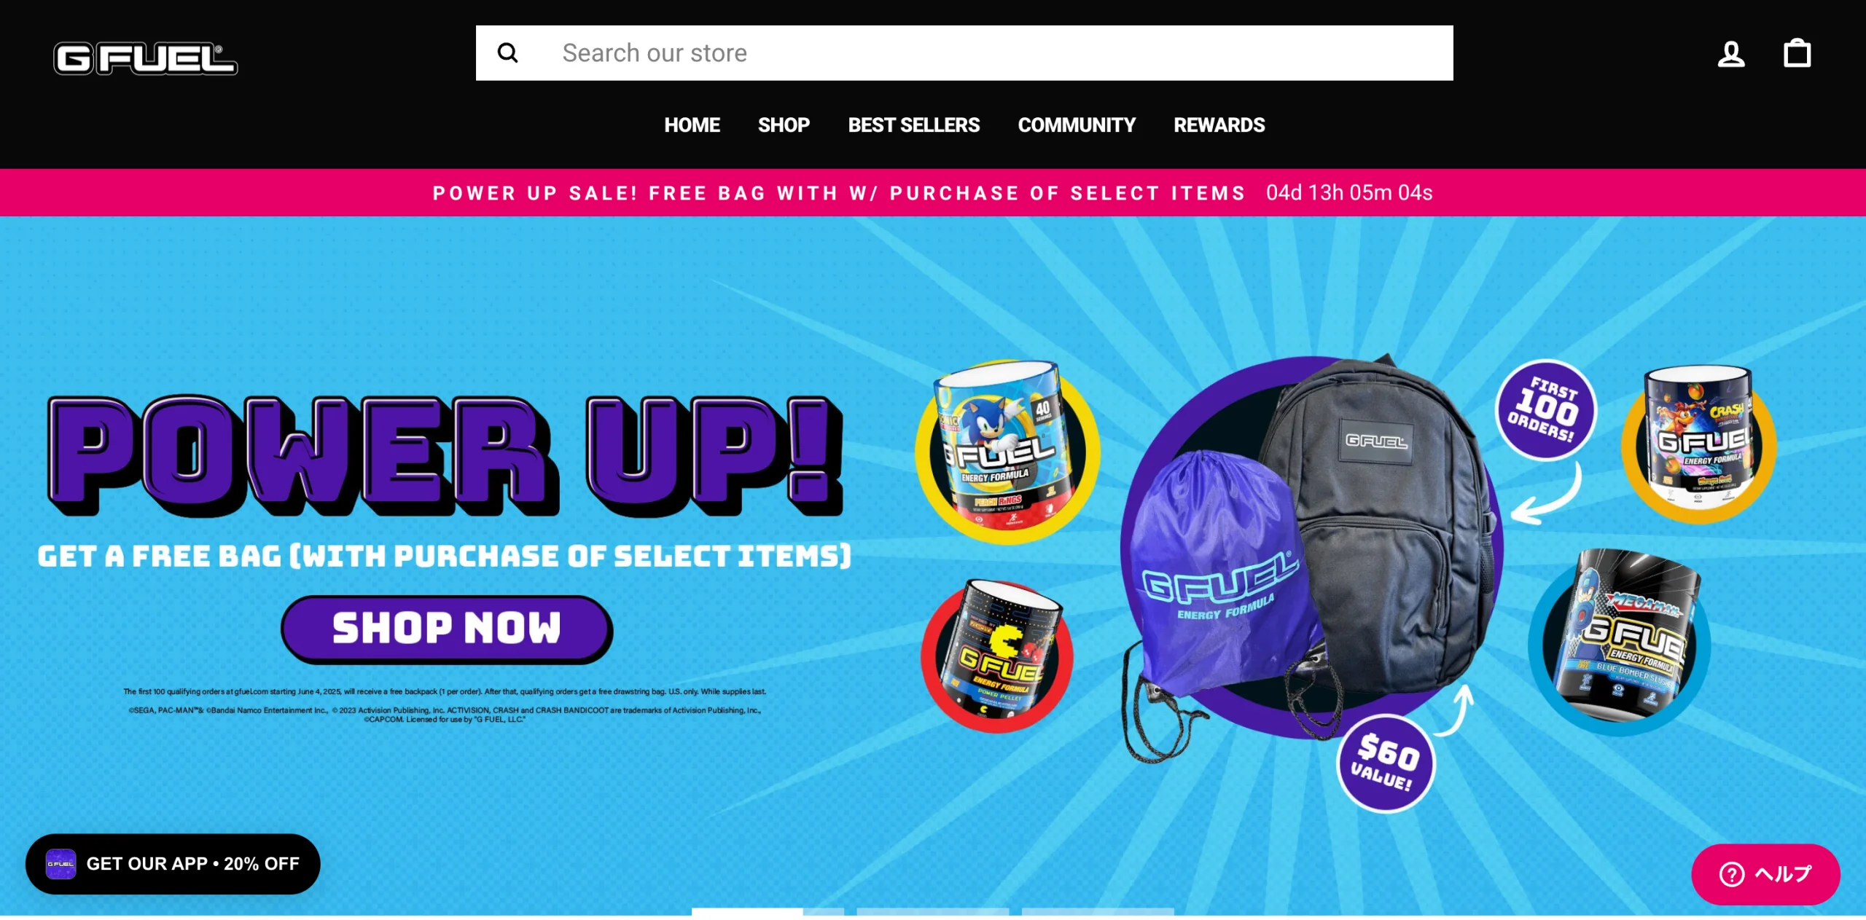Click the Power Up Sale announcement bar

tap(933, 193)
